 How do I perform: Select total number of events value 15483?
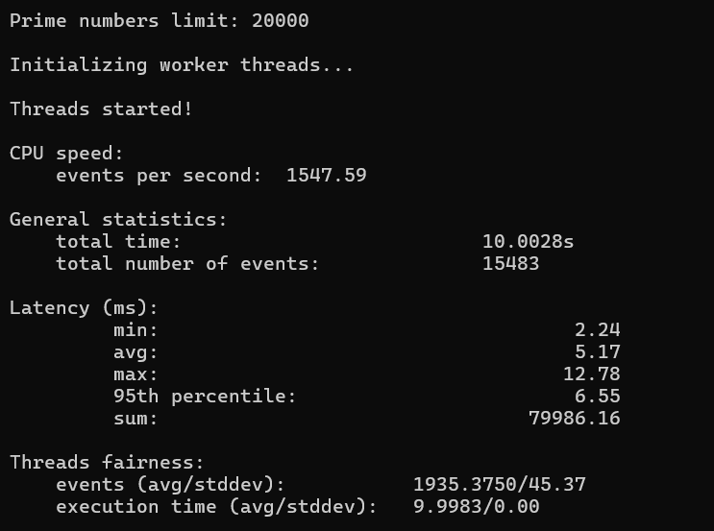(511, 264)
